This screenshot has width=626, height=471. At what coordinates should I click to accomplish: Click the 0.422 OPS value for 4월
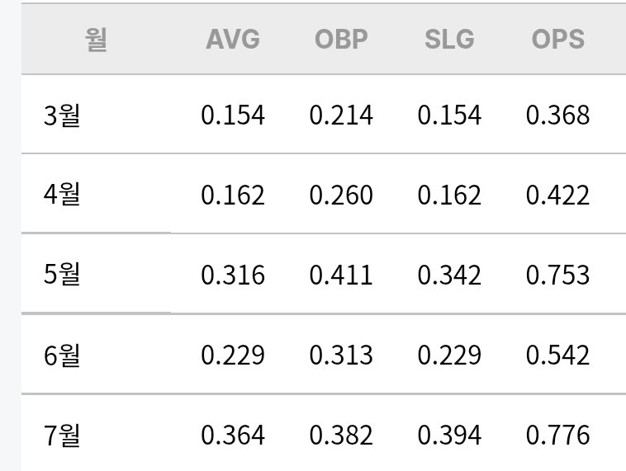(557, 195)
